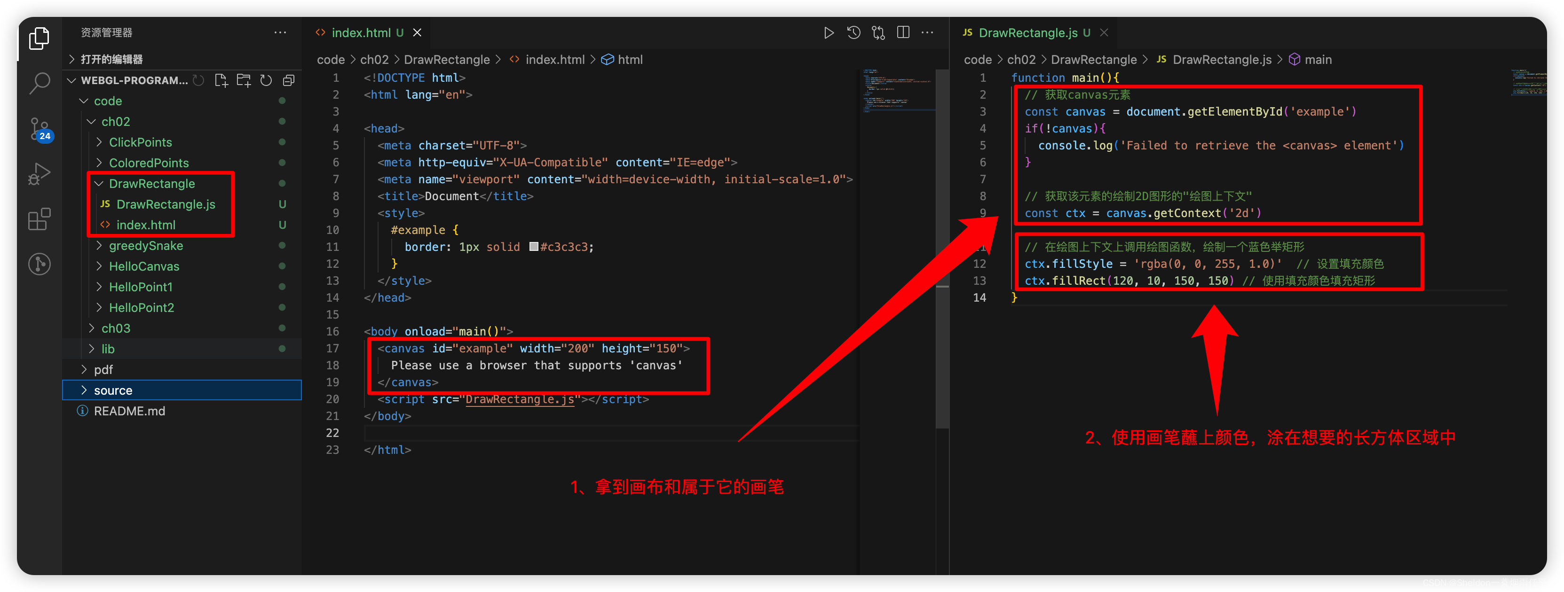
Task: Expand the greedySnake folder
Action: coord(146,246)
